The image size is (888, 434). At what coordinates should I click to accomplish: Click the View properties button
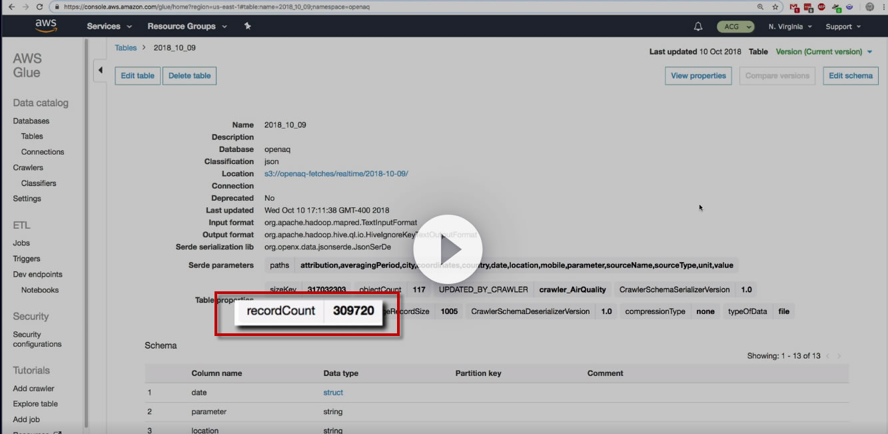pos(698,76)
